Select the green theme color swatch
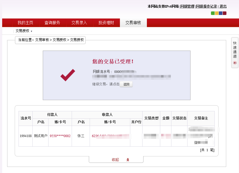Screen dimensions: 239x173 point(213,13)
